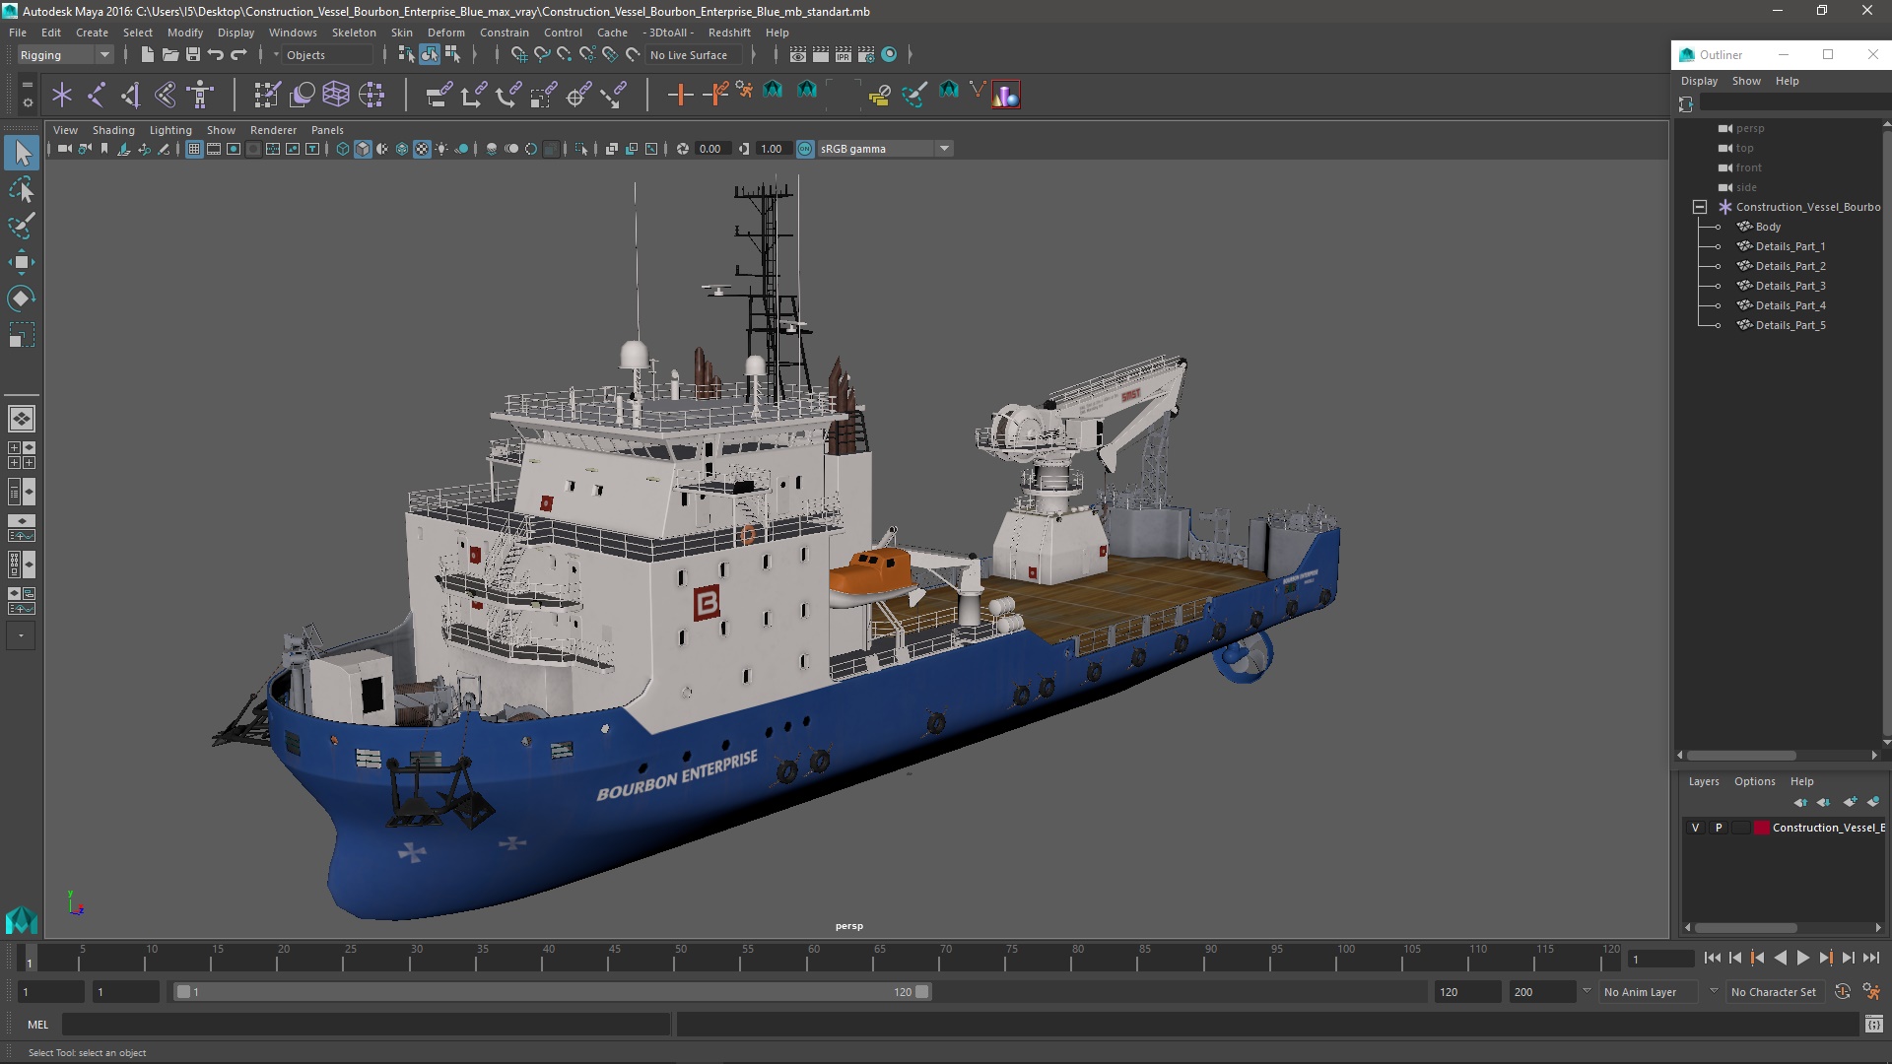Open the Deform menu
This screenshot has height=1064, width=1892.
click(445, 33)
